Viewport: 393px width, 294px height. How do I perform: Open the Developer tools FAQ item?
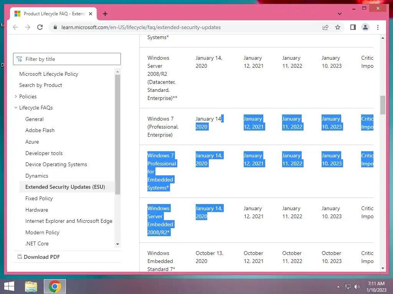point(44,153)
